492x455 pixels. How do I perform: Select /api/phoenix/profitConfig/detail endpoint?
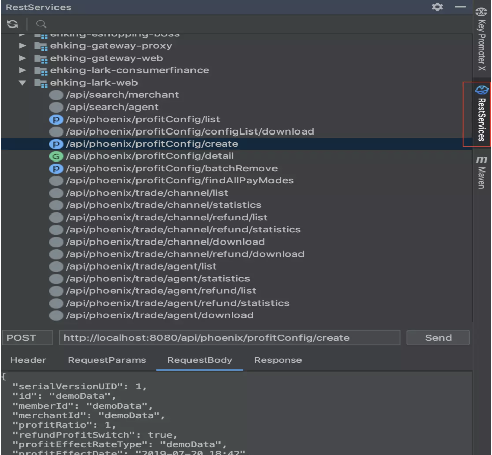click(x=150, y=156)
